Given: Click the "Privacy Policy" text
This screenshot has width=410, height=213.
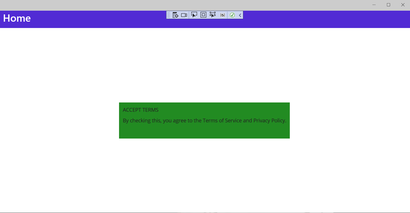Looking at the screenshot, I should click(269, 121).
